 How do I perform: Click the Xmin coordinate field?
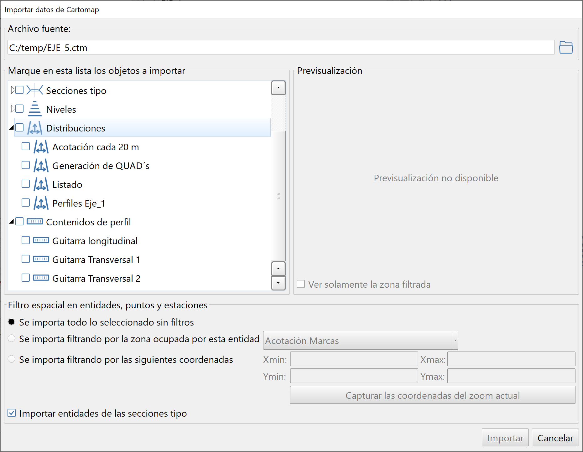pos(354,359)
